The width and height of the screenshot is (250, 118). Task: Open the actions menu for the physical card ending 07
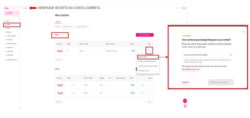click(149, 51)
